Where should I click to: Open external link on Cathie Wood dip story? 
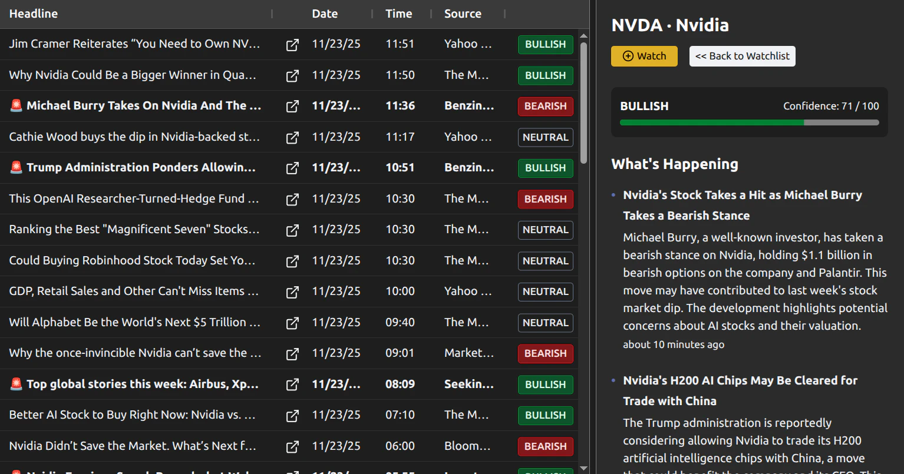point(292,137)
